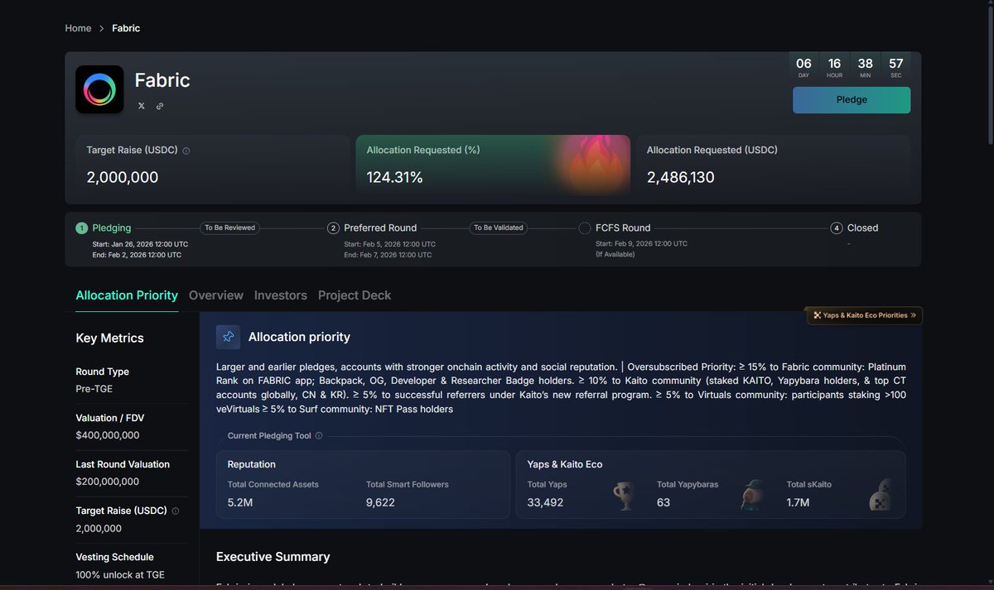The width and height of the screenshot is (994, 590).
Task: Click the $400,000,000 valuation value
Action: (x=108, y=434)
